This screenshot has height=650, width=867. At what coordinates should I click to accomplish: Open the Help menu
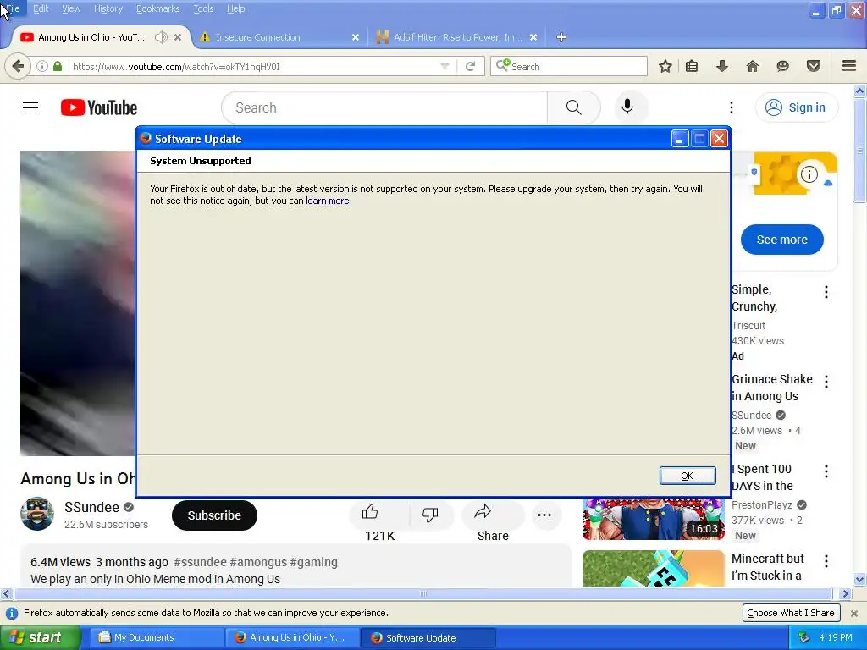coord(235,8)
